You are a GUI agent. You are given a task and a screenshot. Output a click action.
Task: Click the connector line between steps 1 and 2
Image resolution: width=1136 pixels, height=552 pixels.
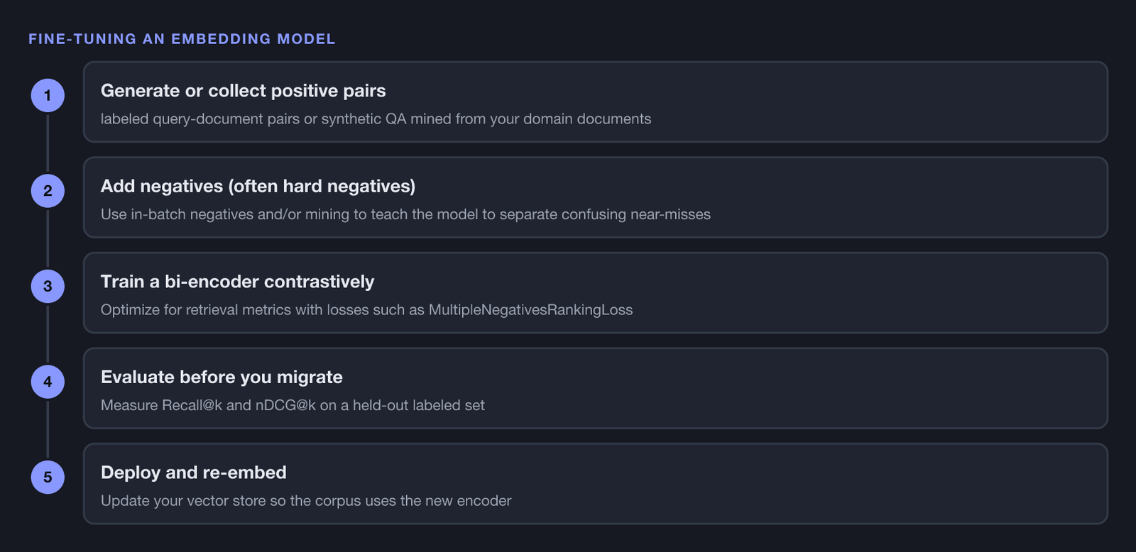coord(48,143)
